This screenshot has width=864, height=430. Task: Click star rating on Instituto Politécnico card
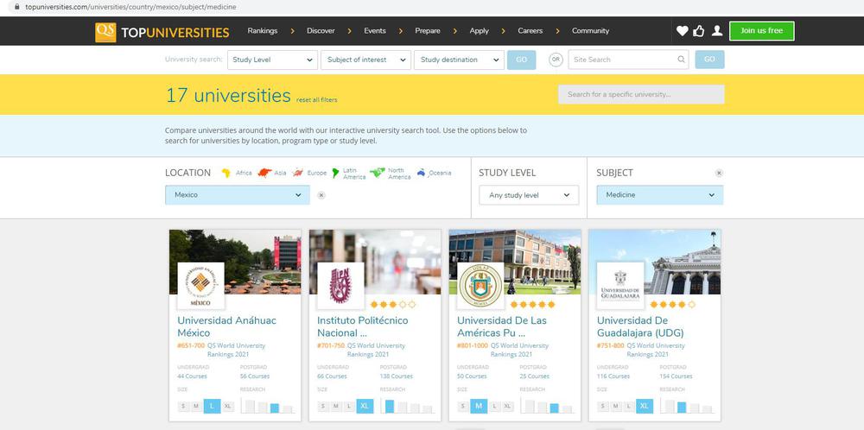point(393,305)
